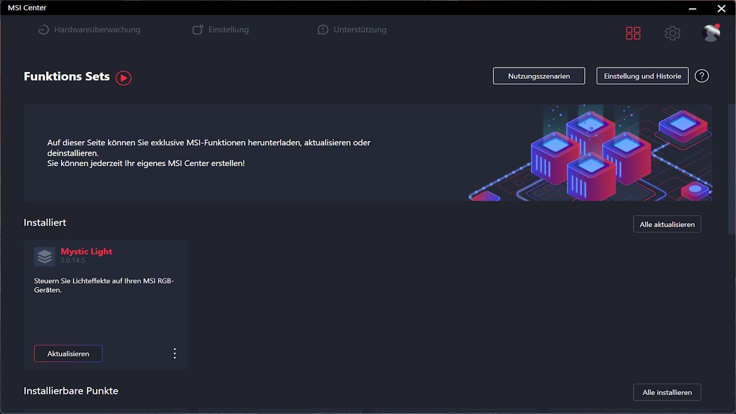Viewport: 736px width, 414px height.
Task: Play the Funktions Sets intro video
Action: [x=124, y=78]
